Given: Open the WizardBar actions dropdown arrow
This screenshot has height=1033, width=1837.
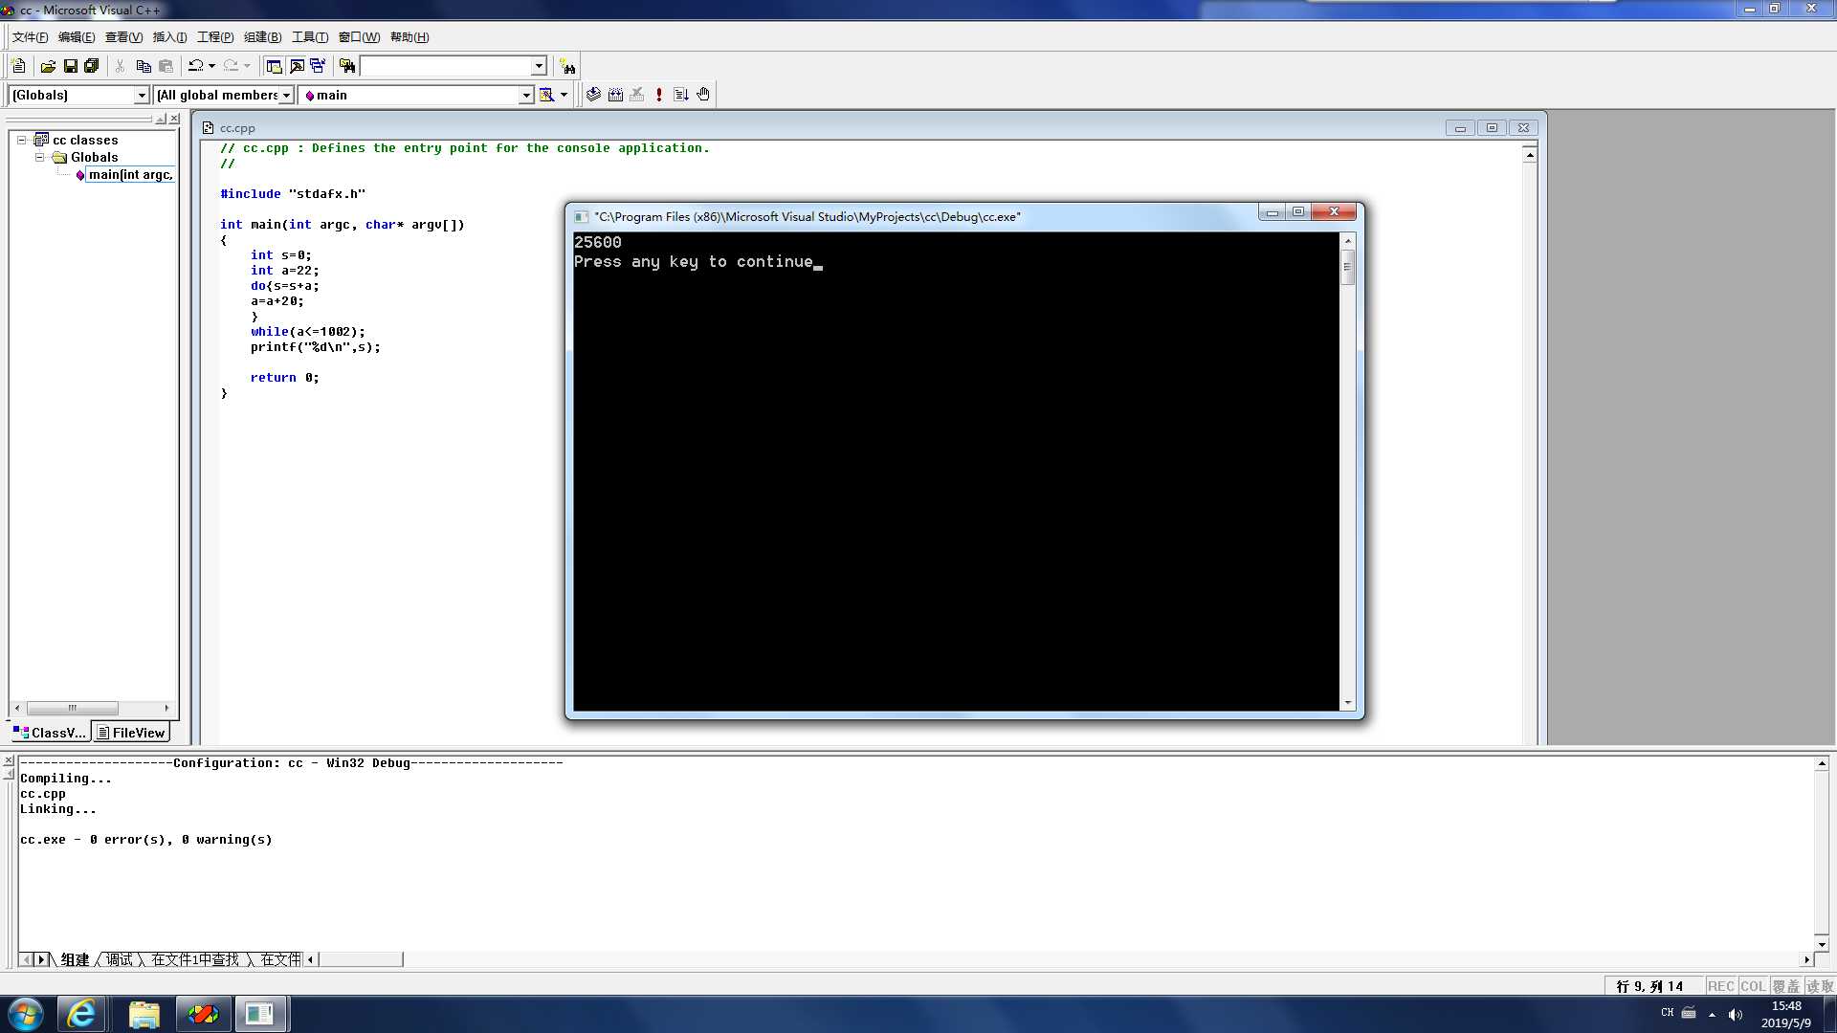Looking at the screenshot, I should click(564, 95).
